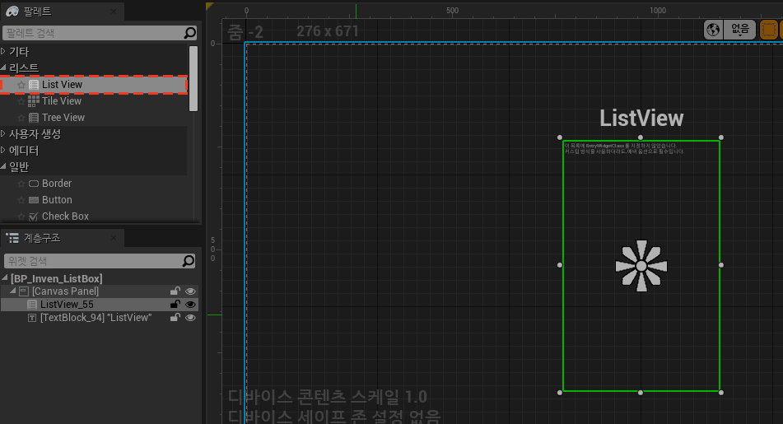The width and height of the screenshot is (783, 424).
Task: Expand the 에디터 category
Action: coord(3,151)
